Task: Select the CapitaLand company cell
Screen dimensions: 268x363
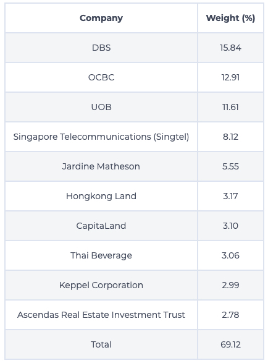Action: [101, 226]
